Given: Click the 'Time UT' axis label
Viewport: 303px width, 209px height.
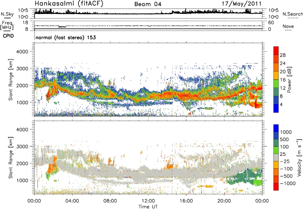Looking at the screenshot, I should tap(148, 206).
